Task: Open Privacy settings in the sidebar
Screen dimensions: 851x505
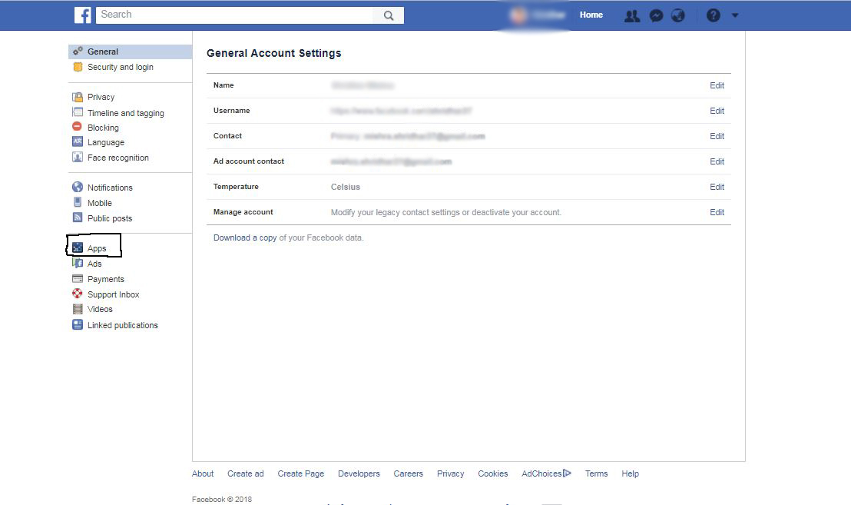Action: click(x=101, y=97)
